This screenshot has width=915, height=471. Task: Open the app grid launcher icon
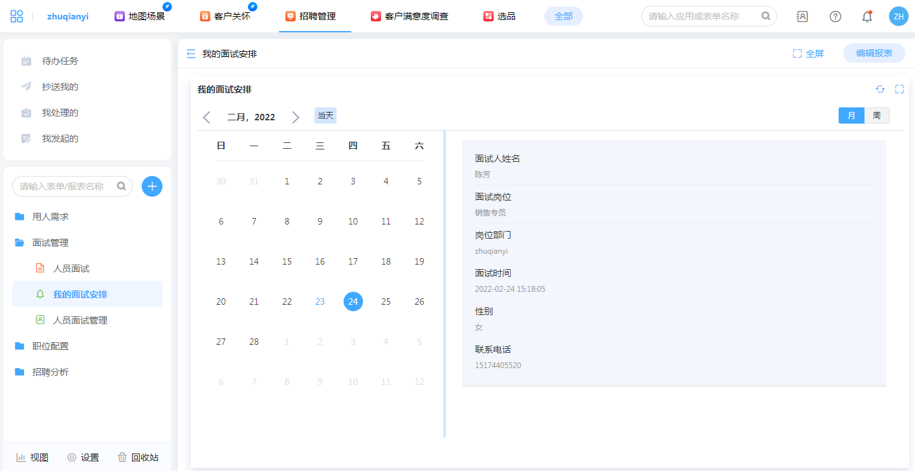click(17, 16)
